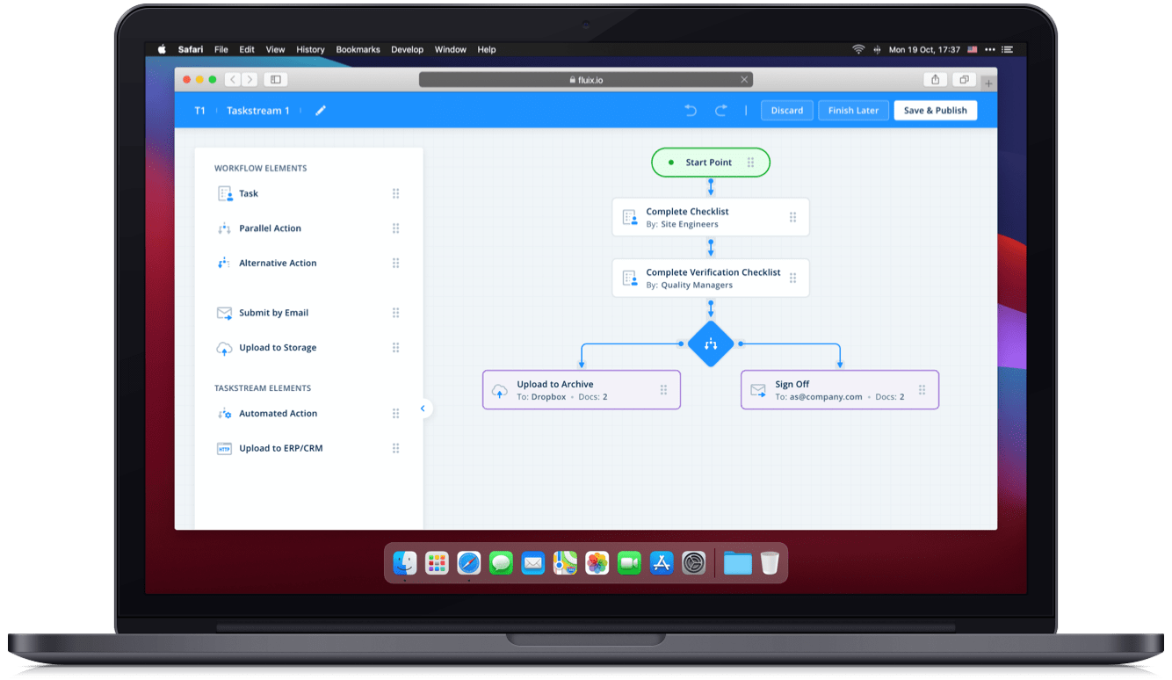Screen dimensions: 1172x680
Task: Open the Develop menu in the menu bar
Action: (x=407, y=49)
